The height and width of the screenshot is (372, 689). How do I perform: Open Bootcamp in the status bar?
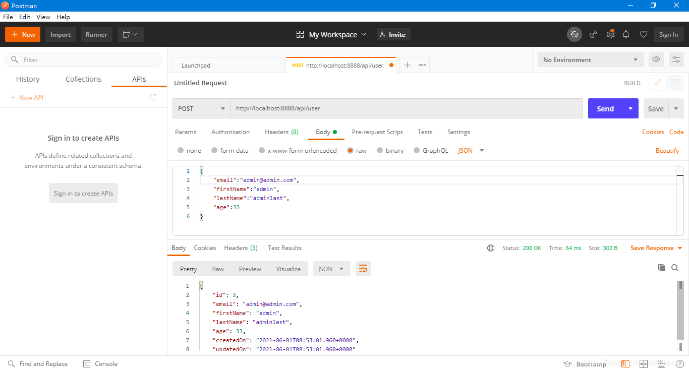coord(585,364)
